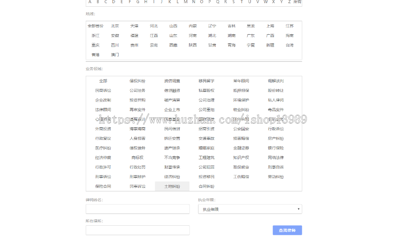
Task: Choose 房产纠纷 field
Action: tap(276, 138)
